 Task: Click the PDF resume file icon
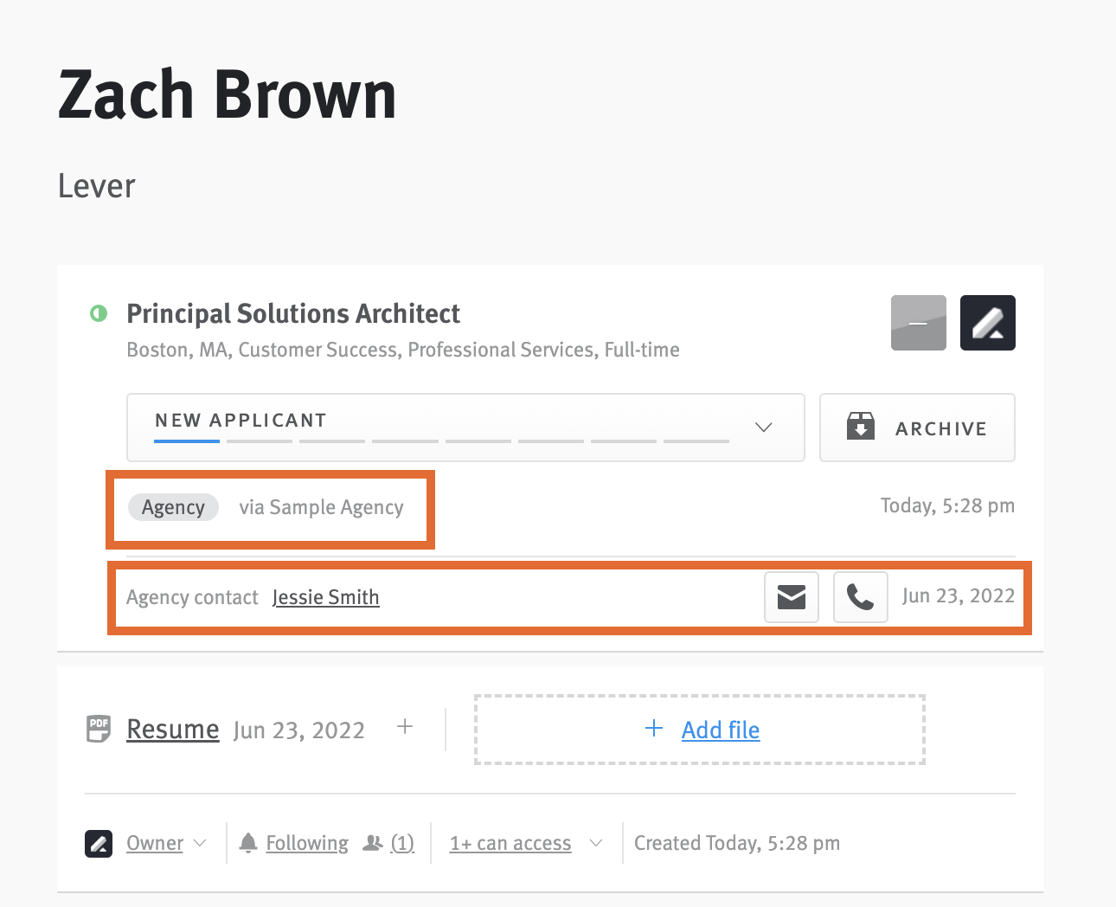(99, 729)
